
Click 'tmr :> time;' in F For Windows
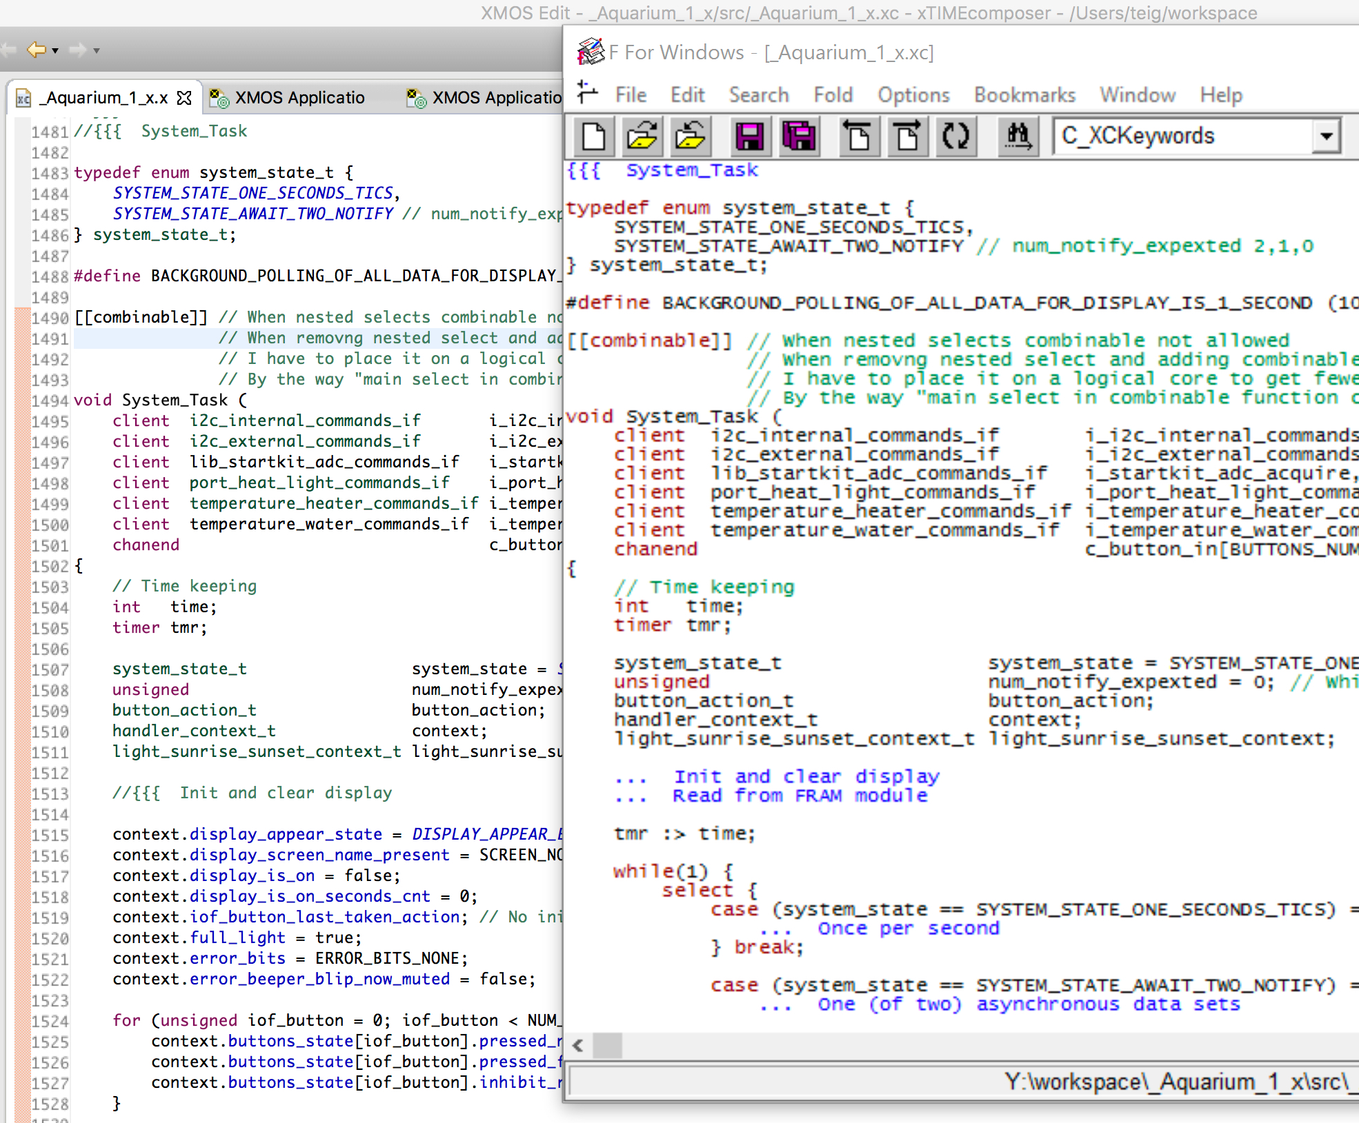684,833
